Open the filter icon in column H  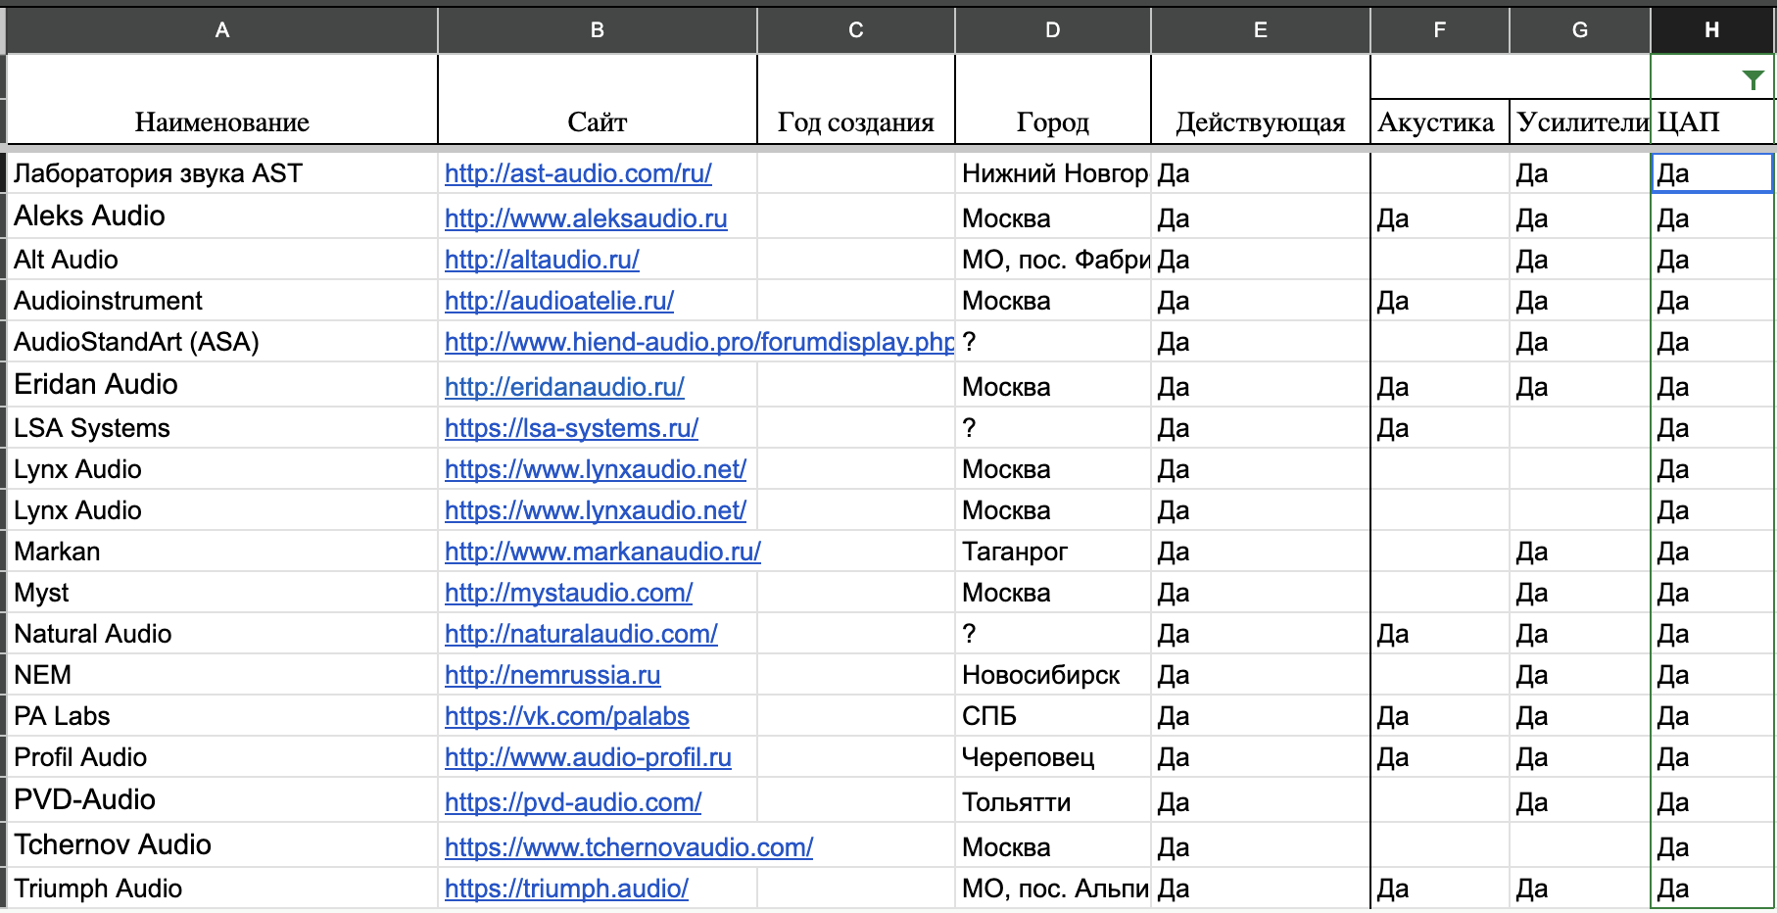1753,80
